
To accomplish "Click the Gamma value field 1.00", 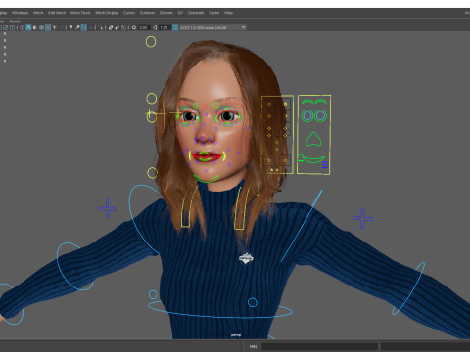I will 164,27.
